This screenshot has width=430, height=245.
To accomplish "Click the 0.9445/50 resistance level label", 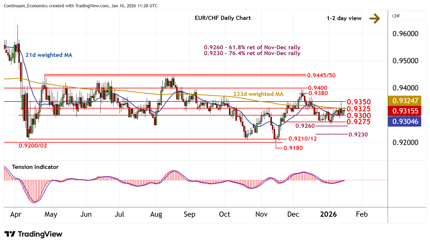I will (x=321, y=75).
